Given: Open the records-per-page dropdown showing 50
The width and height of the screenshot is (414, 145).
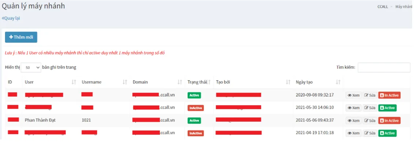Looking at the screenshot, I should (x=31, y=68).
